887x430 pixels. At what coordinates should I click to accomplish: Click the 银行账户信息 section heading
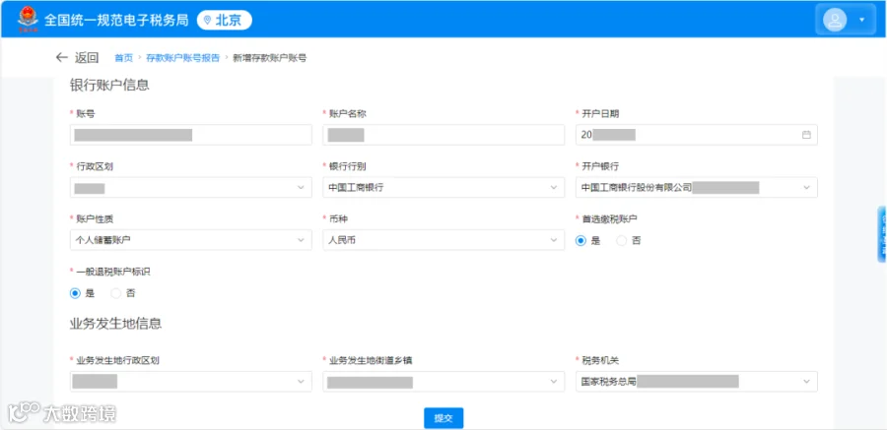109,86
